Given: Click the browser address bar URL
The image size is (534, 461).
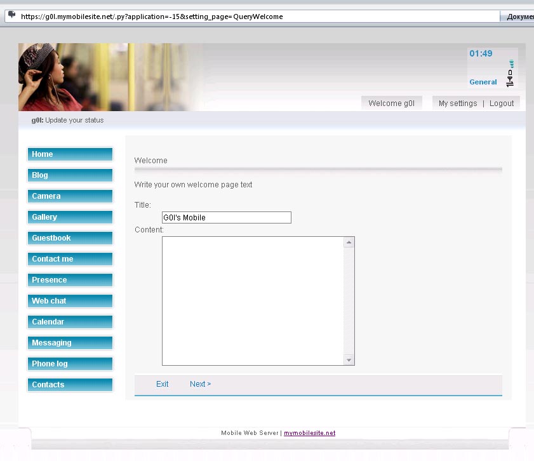Looking at the screenshot, I should [152, 17].
